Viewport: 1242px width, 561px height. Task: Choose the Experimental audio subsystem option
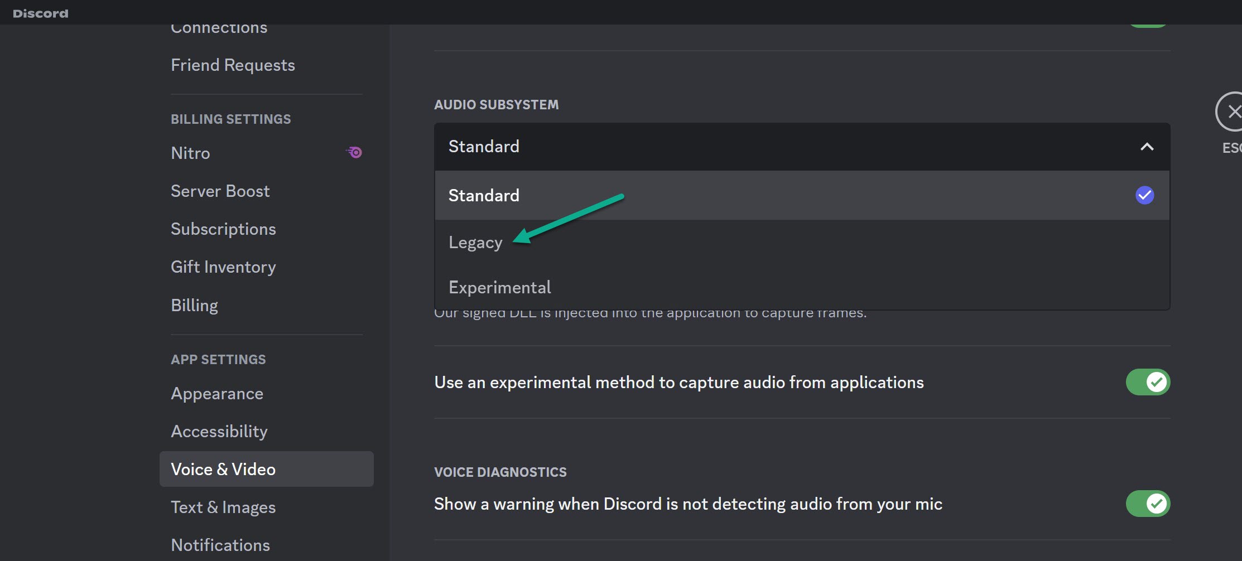[802, 287]
